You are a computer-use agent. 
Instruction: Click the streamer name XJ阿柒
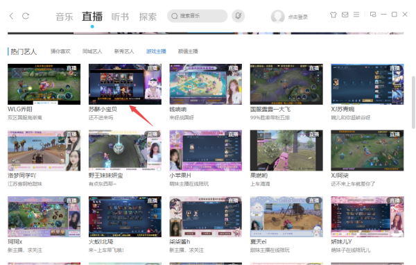click(x=340, y=176)
